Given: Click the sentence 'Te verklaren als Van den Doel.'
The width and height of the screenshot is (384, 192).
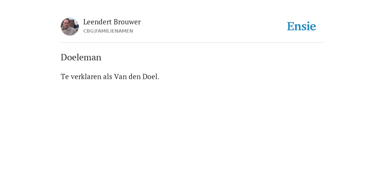Looking at the screenshot, I should pyautogui.click(x=110, y=76).
